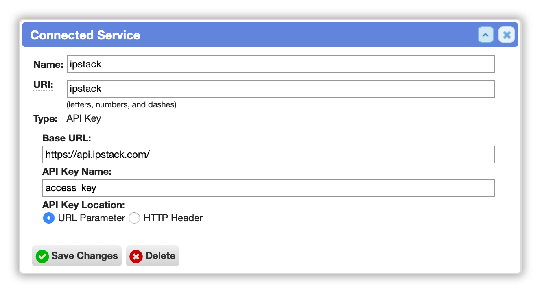
Task: Click the "Base URL:" label
Action: pos(67,138)
